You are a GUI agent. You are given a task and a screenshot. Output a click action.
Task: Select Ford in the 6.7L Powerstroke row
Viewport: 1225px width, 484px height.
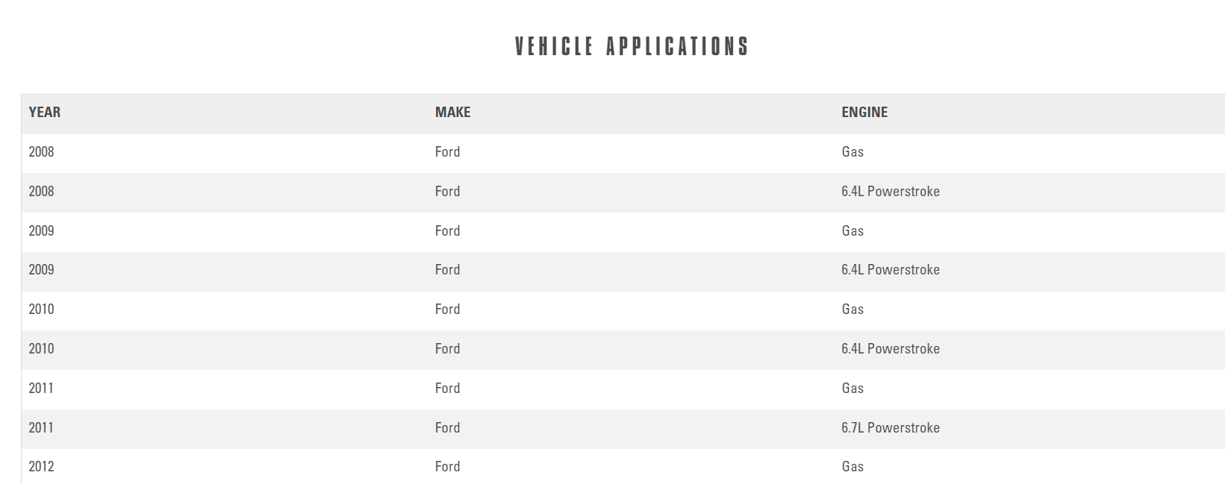click(447, 428)
